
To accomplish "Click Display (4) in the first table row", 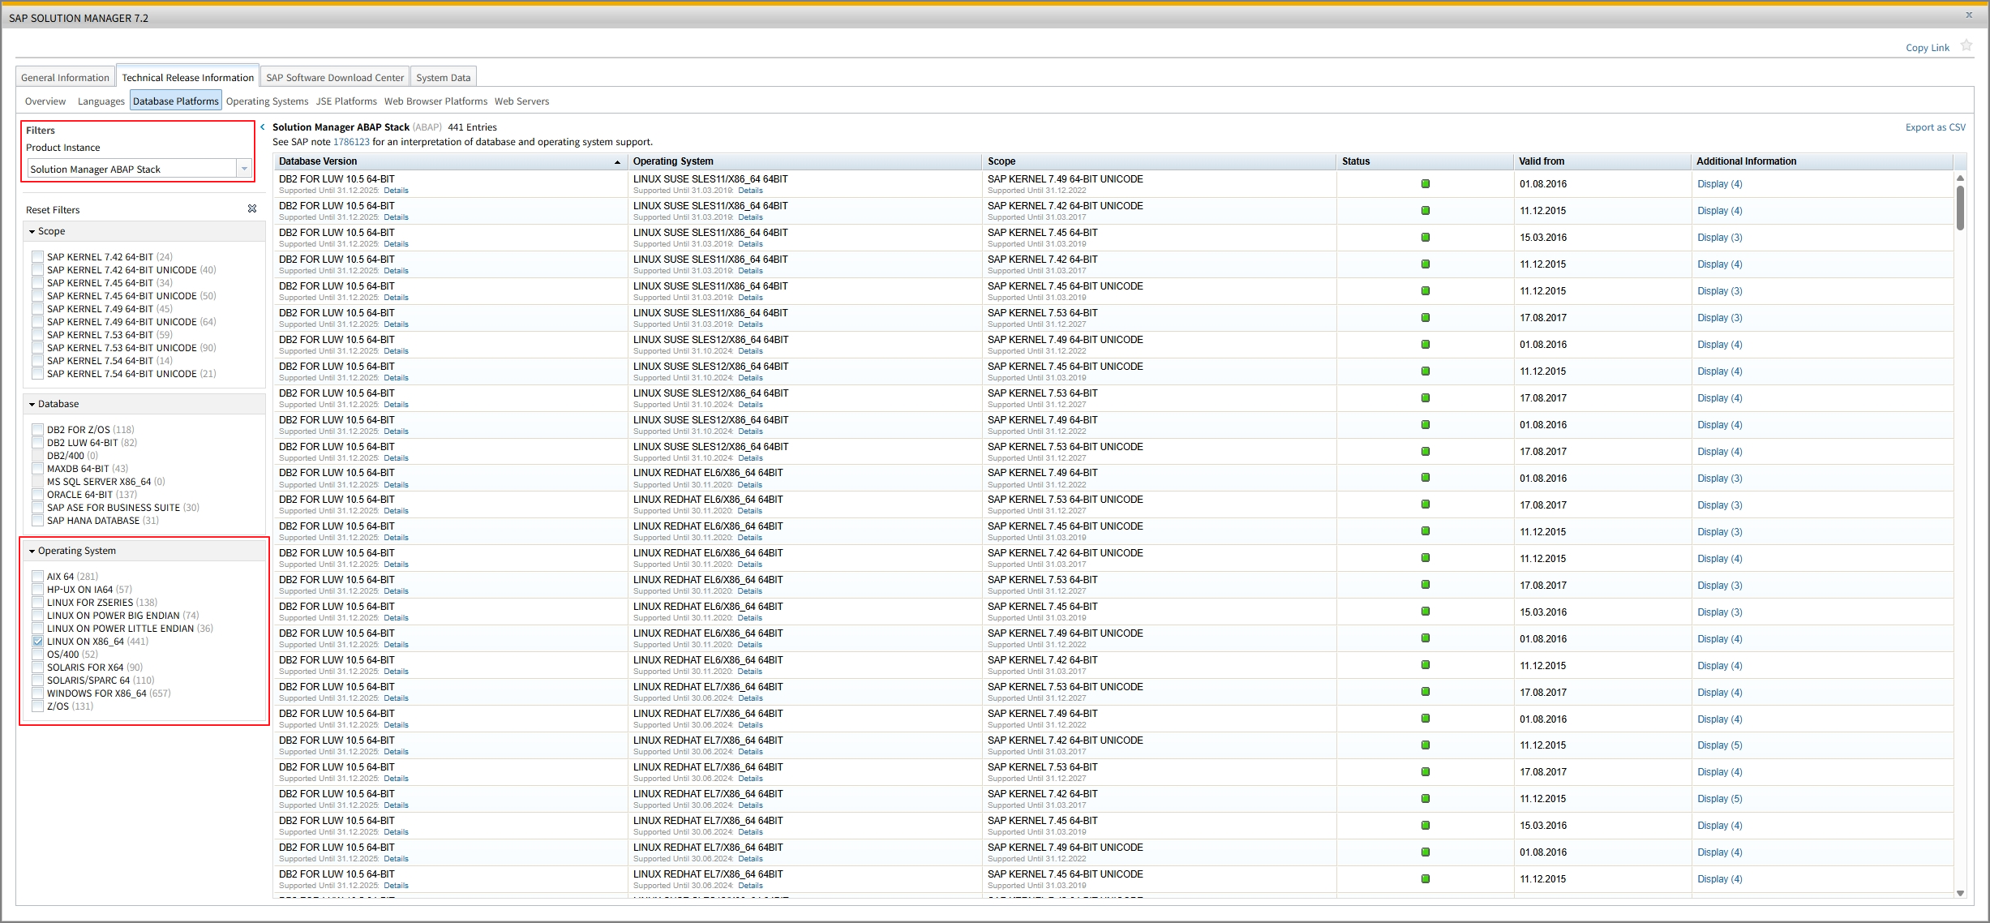I will pyautogui.click(x=1719, y=184).
